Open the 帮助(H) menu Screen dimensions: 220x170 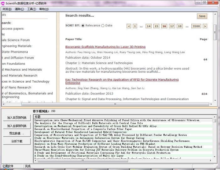(x=44, y=9)
